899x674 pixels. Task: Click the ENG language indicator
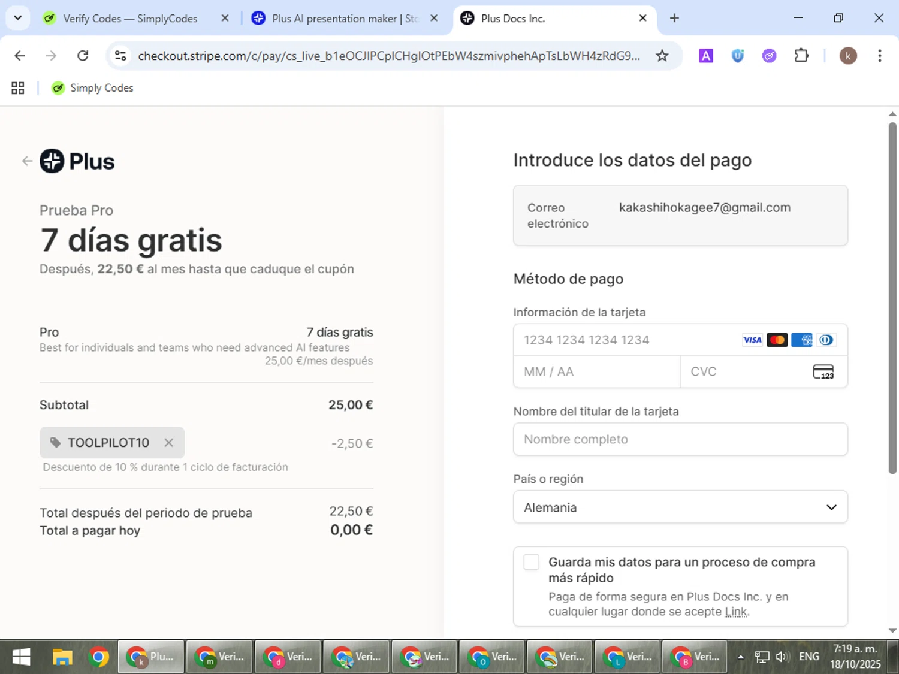click(x=809, y=657)
